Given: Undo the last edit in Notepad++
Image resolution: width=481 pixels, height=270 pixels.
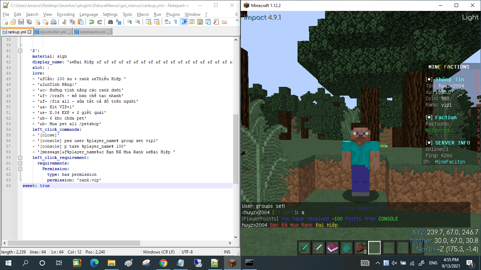Looking at the screenshot, I should [92, 22].
